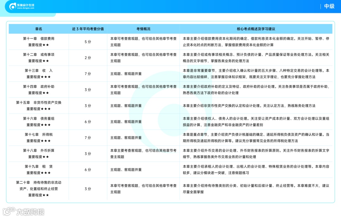Click description starting 本章是非常重要章节

[x=256, y=74]
